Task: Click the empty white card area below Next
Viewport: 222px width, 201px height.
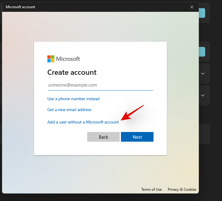Action: 100,148
